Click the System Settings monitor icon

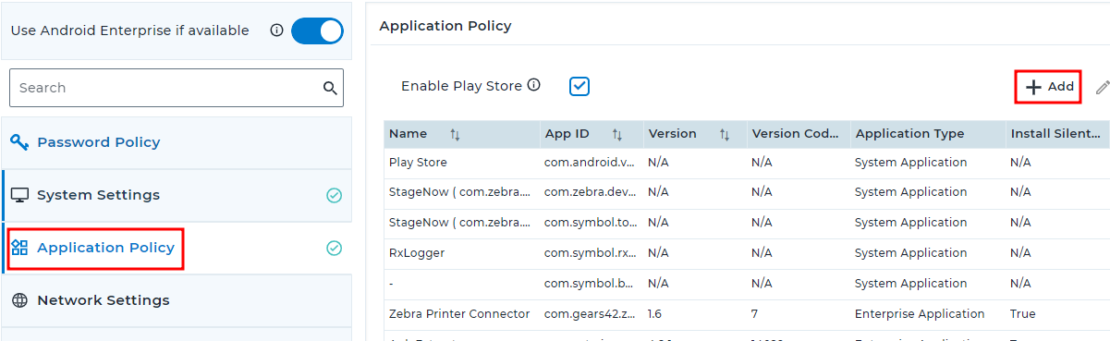click(x=19, y=195)
